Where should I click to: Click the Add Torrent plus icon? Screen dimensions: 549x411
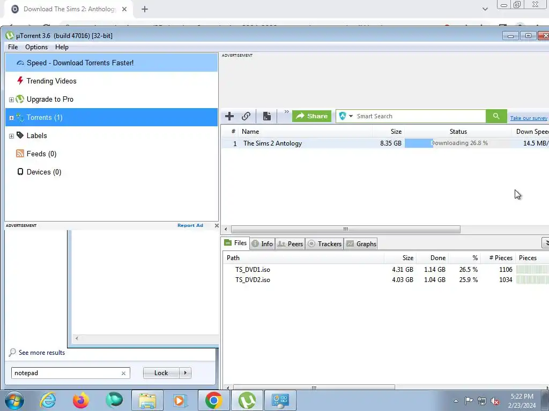229,116
